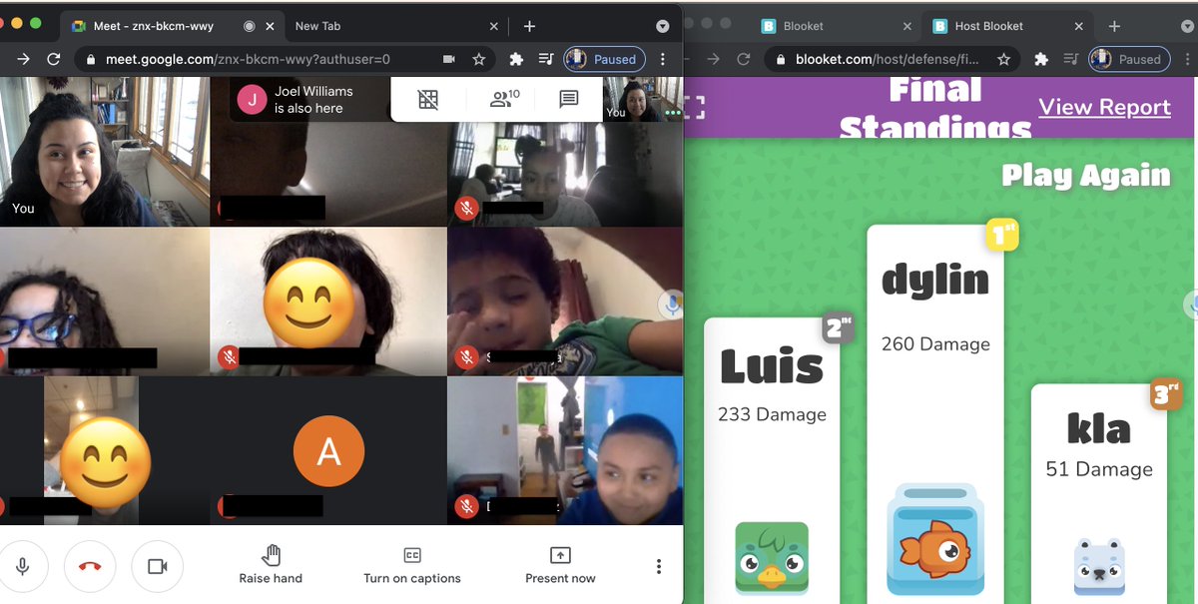Close the Blooket tab
Image resolution: width=1198 pixels, height=604 pixels.
point(906,26)
